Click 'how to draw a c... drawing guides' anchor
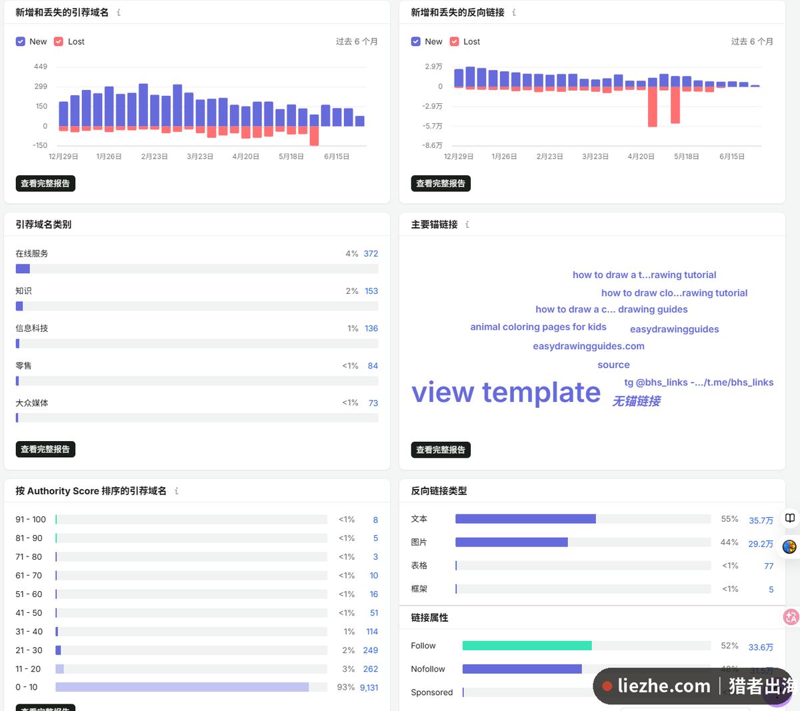This screenshot has height=711, width=800. (611, 310)
